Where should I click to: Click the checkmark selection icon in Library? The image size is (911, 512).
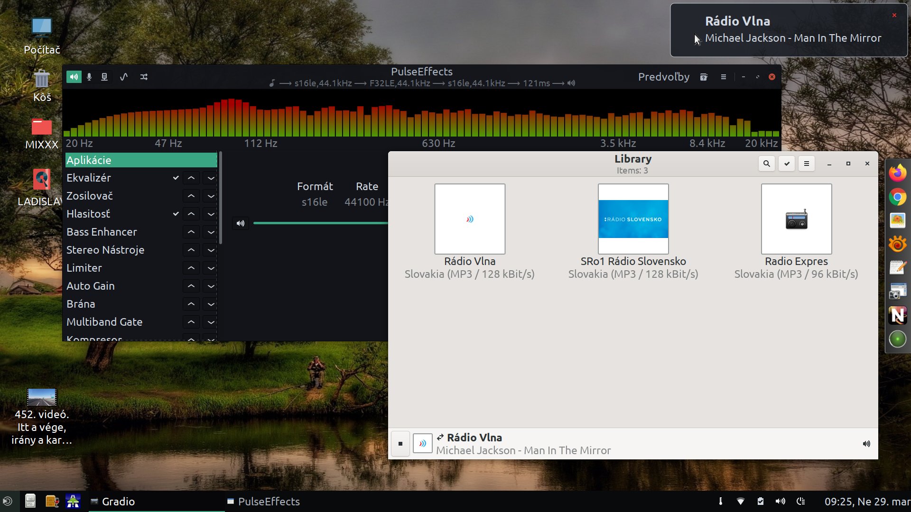pos(787,164)
